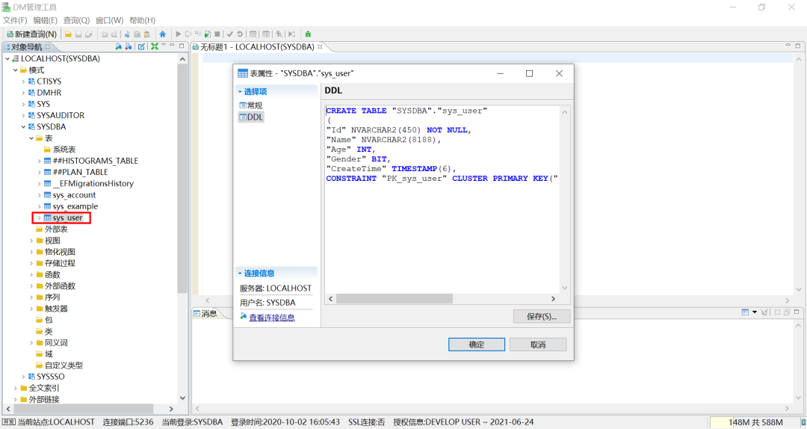Open the object navigator view menu triangle
Viewport: 807px width, 429px height.
click(164, 46)
